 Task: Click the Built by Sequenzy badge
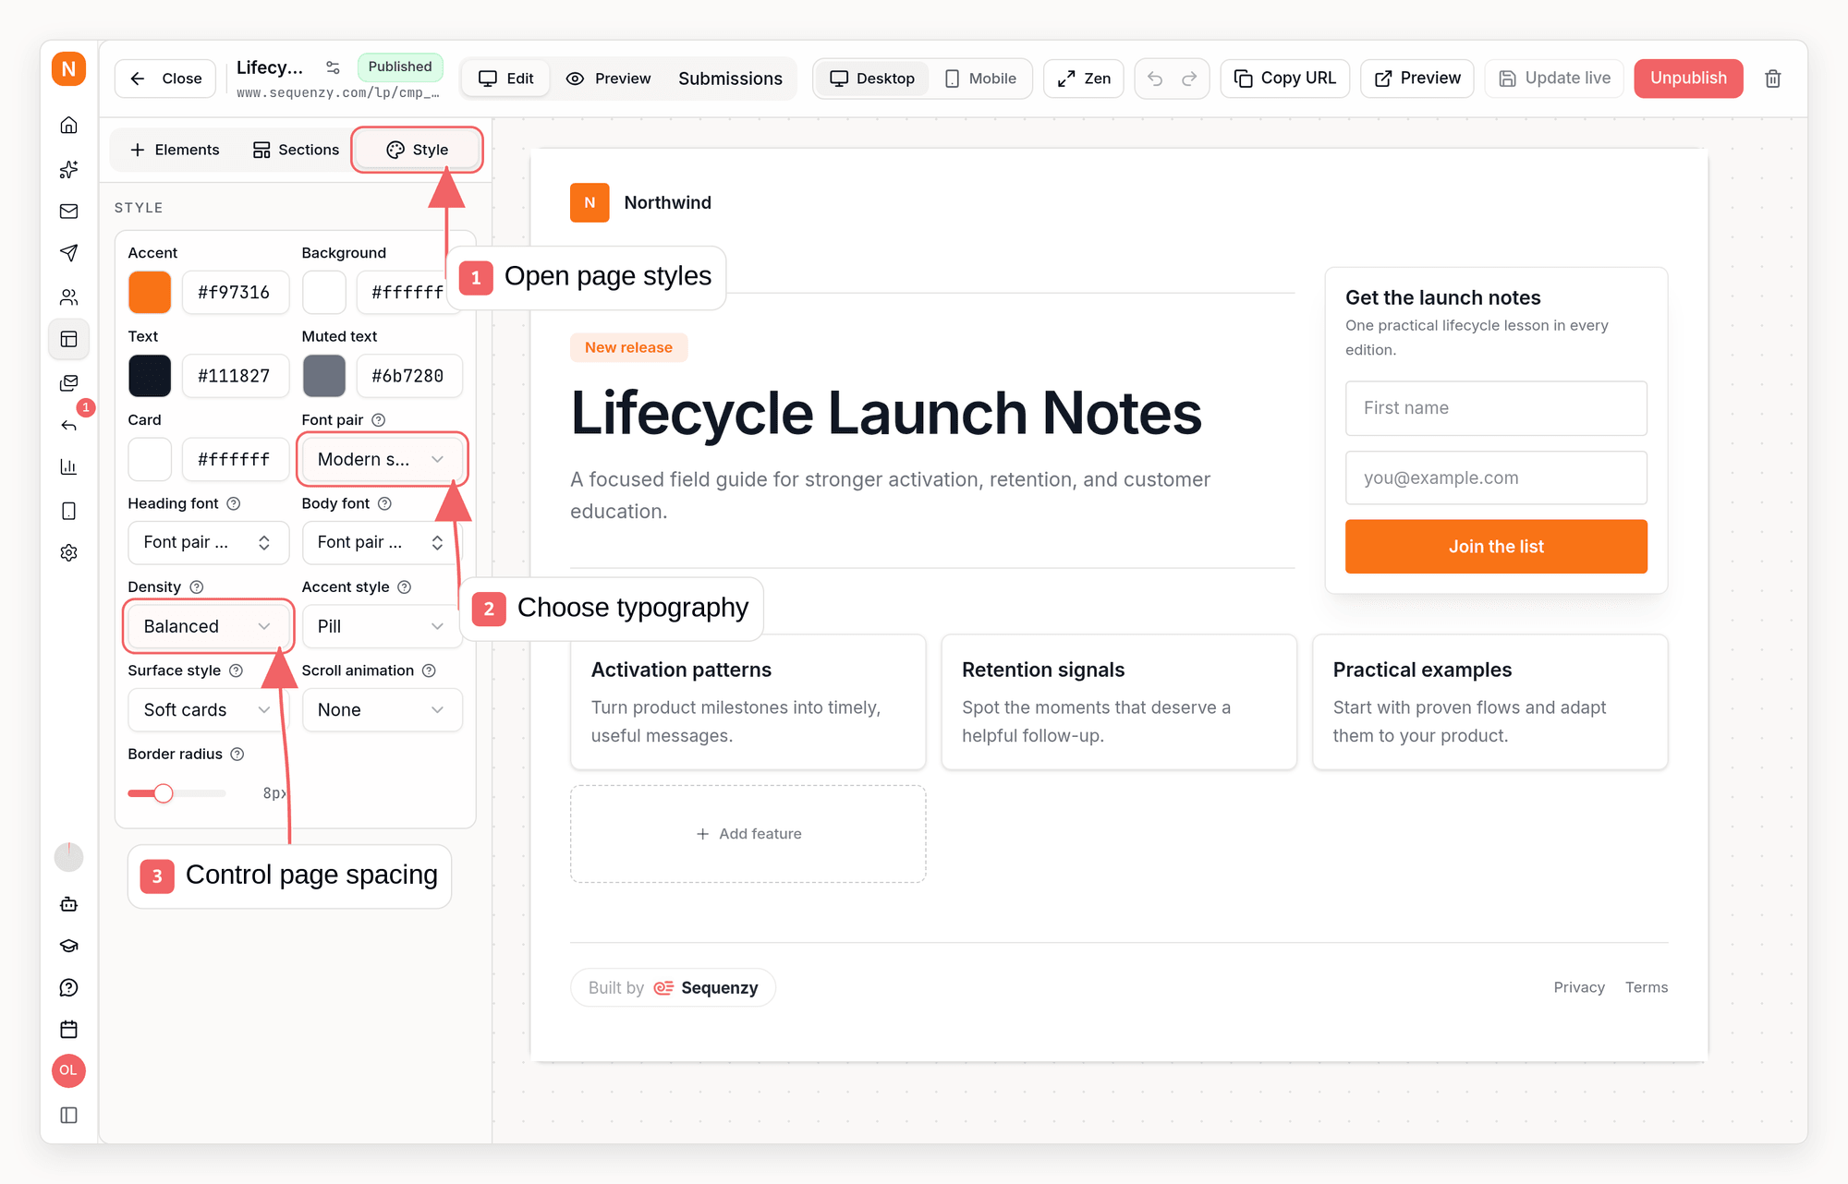coord(673,987)
